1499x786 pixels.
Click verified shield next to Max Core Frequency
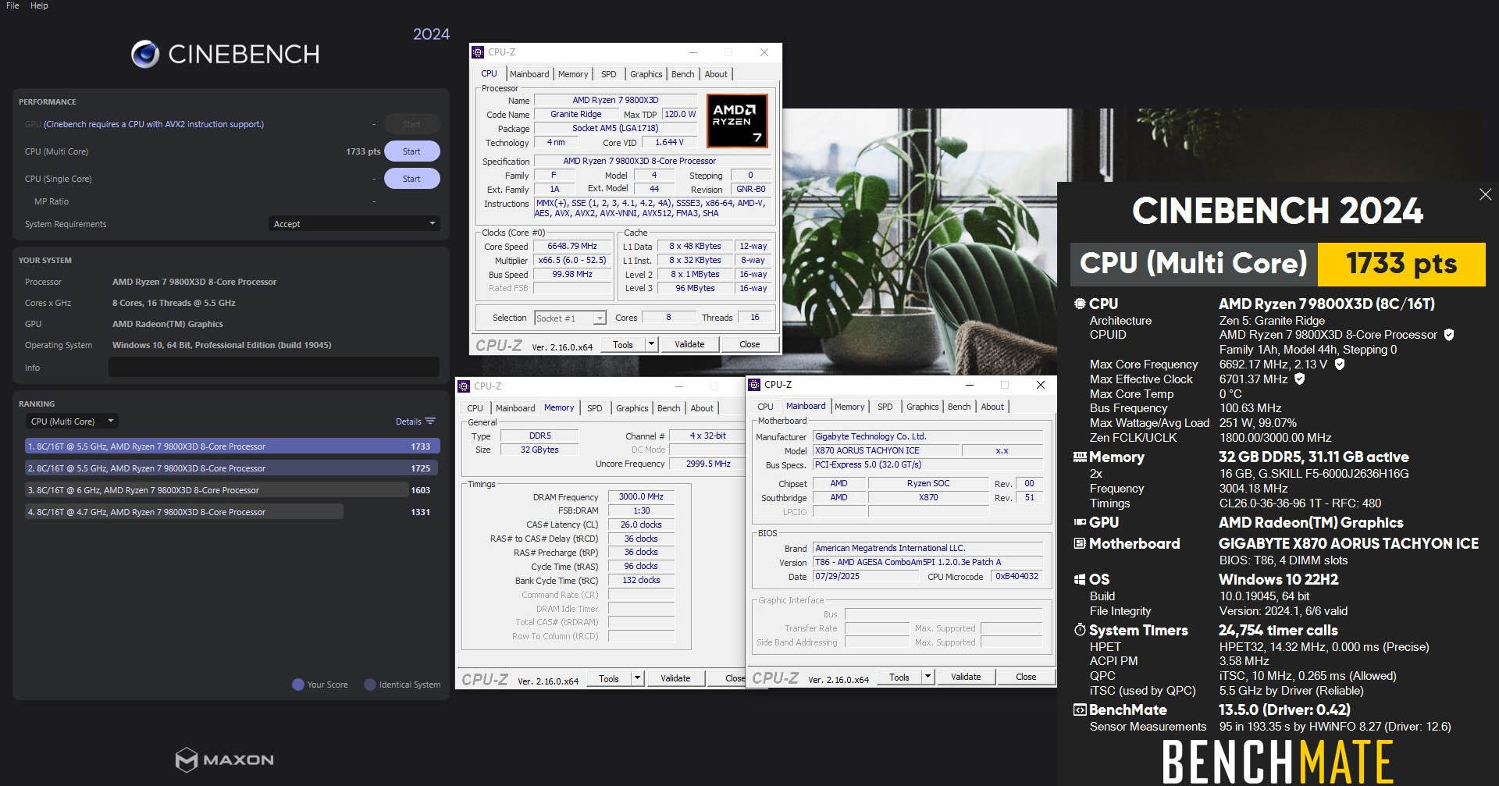(x=1340, y=365)
